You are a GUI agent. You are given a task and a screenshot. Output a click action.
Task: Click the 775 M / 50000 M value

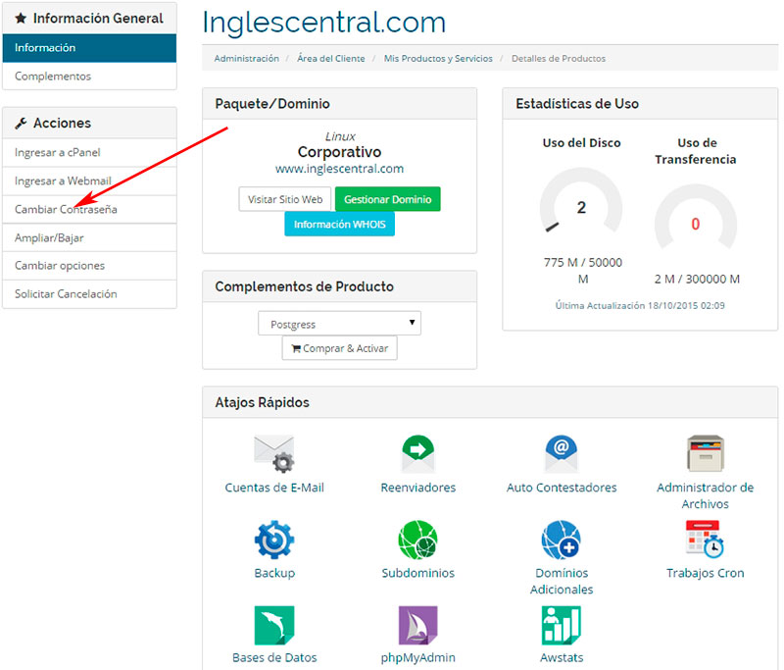click(582, 271)
